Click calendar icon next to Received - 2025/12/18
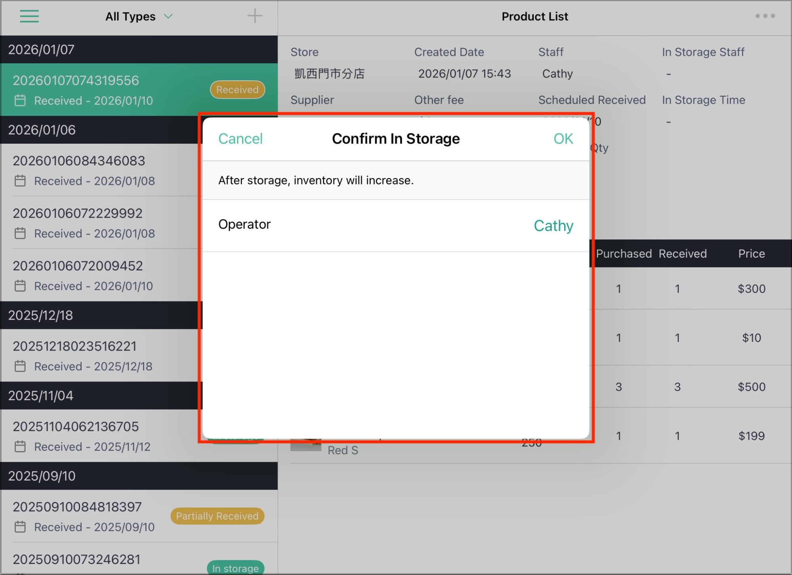Screen dimensions: 792x575 pos(20,366)
